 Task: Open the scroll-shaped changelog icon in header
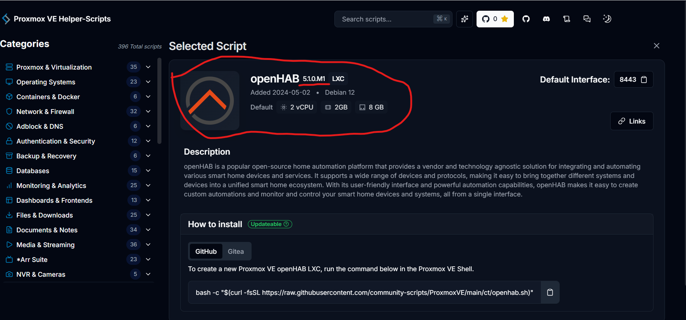coord(567,19)
